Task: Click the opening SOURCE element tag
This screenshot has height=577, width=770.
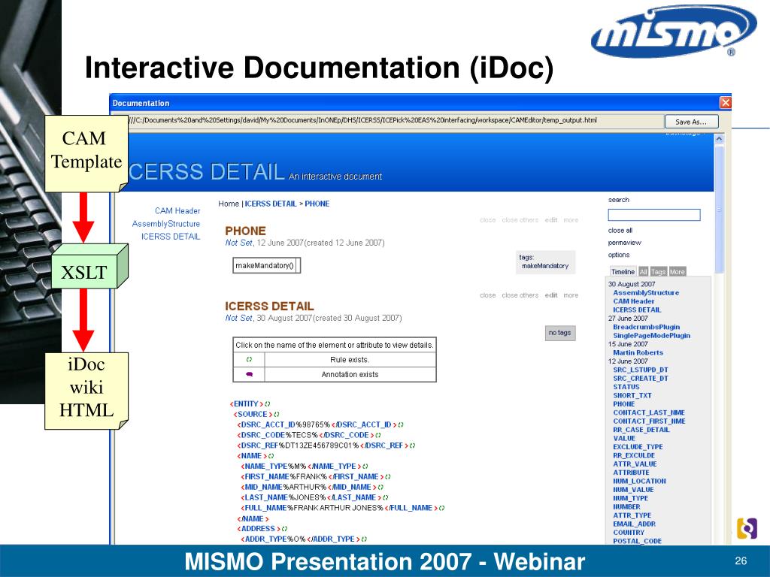Action: [253, 414]
